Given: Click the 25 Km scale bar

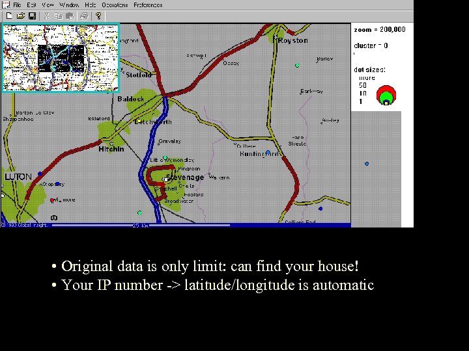Looking at the screenshot, I should [x=141, y=226].
